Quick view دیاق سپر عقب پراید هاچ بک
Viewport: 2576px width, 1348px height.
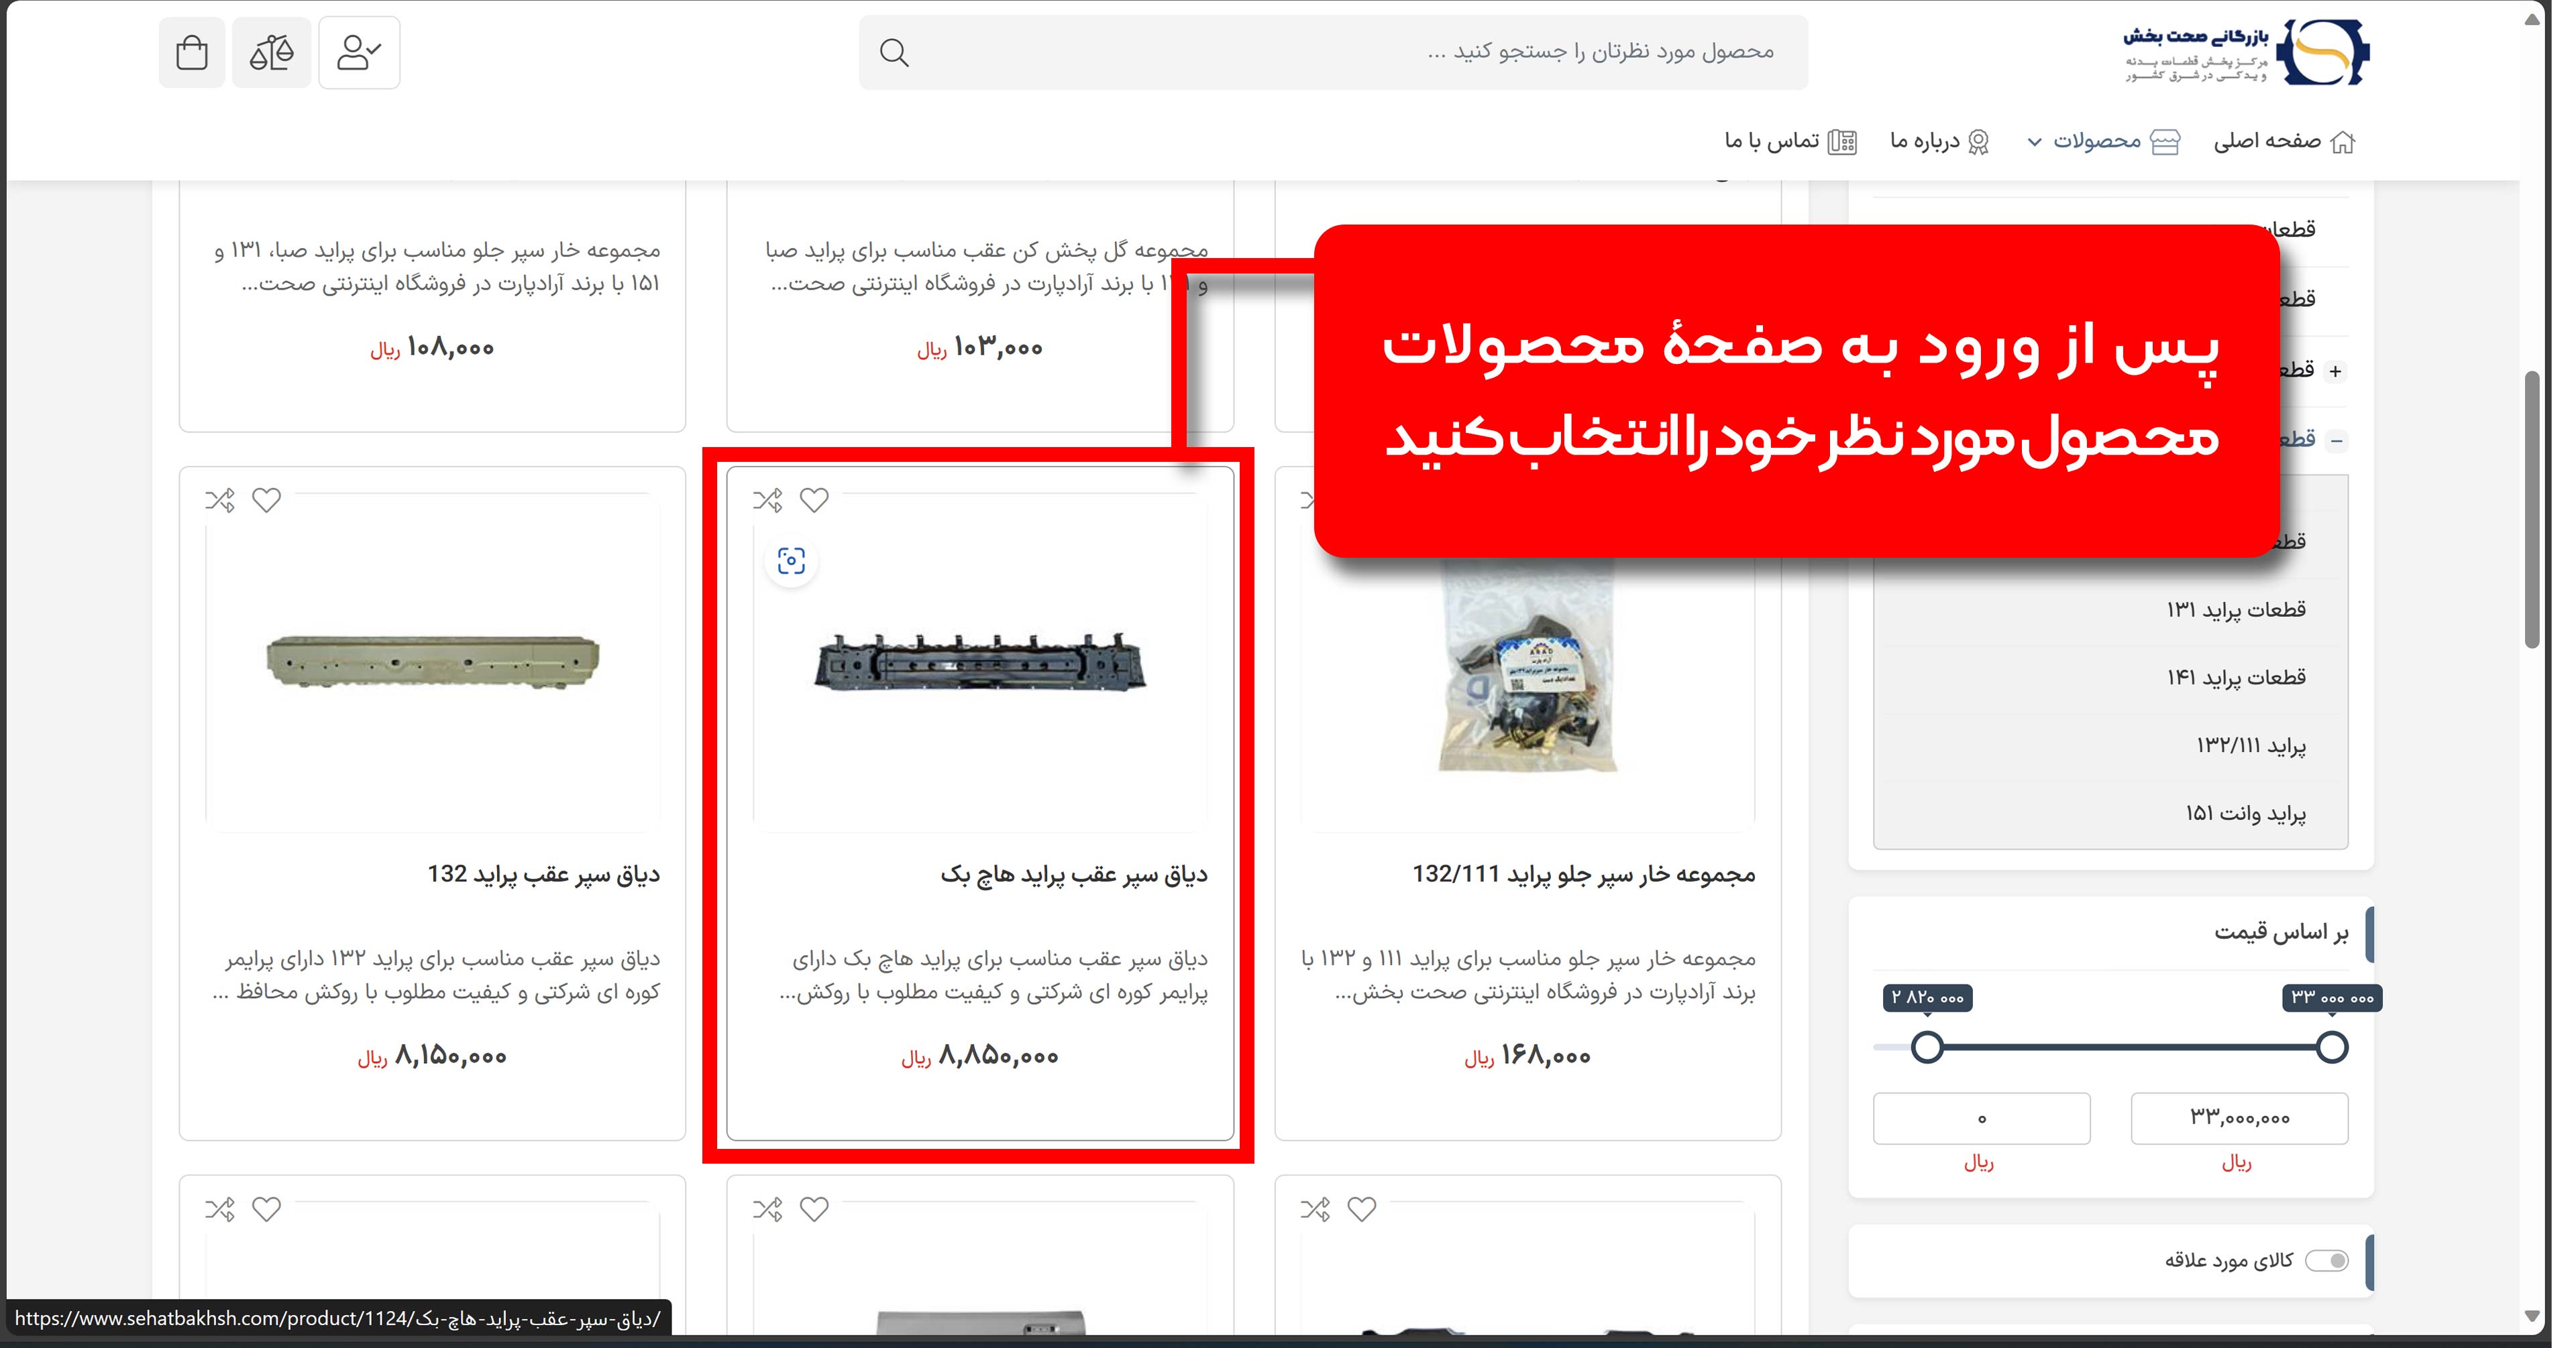pyautogui.click(x=791, y=562)
